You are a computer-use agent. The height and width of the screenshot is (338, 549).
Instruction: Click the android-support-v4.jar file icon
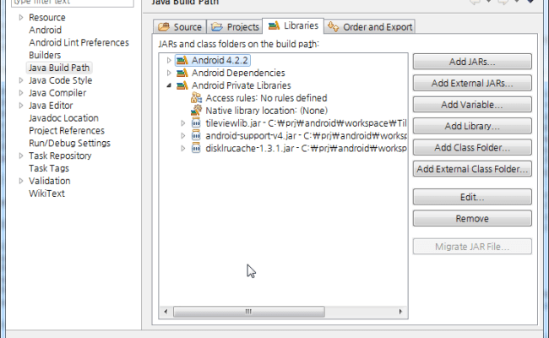coord(196,136)
